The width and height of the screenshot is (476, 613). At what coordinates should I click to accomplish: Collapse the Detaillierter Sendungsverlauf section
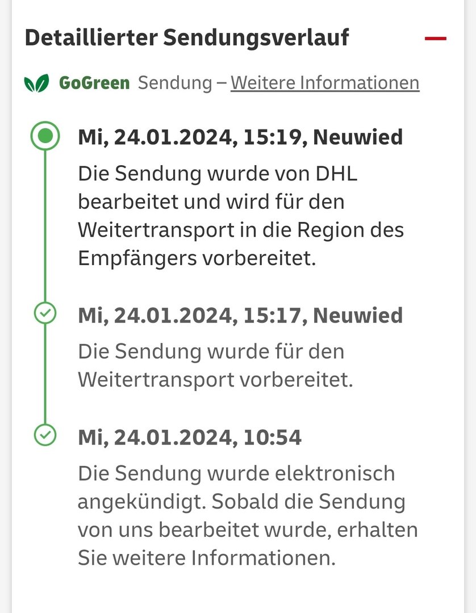pyautogui.click(x=436, y=39)
